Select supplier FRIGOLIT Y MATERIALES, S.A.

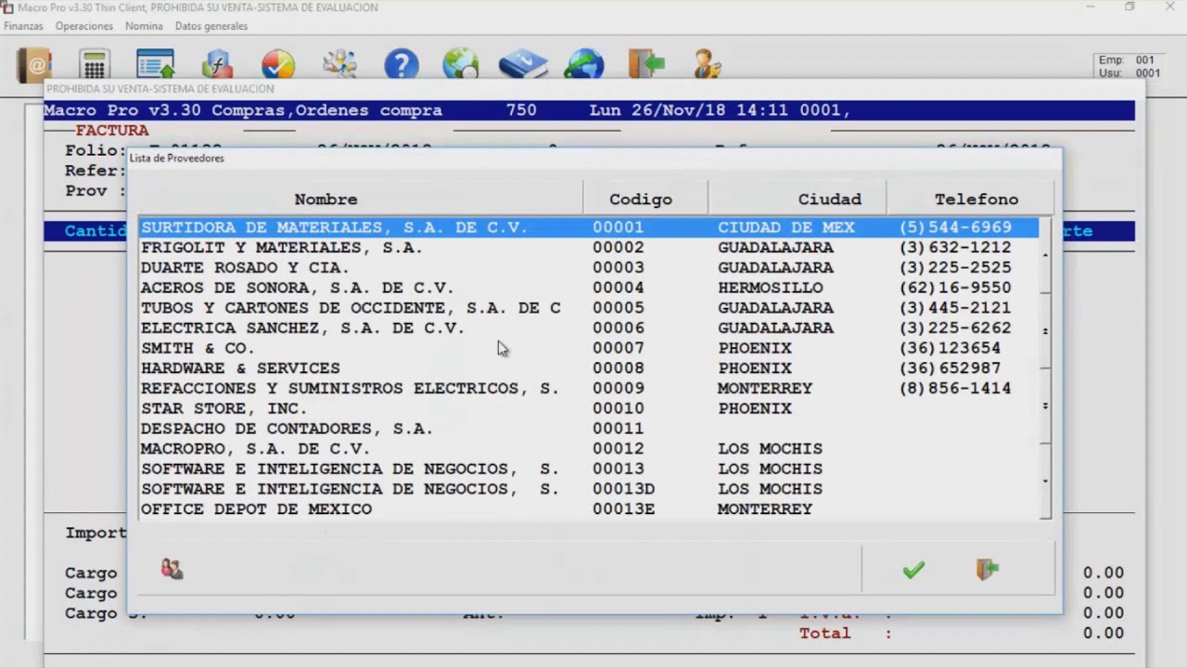281,248
